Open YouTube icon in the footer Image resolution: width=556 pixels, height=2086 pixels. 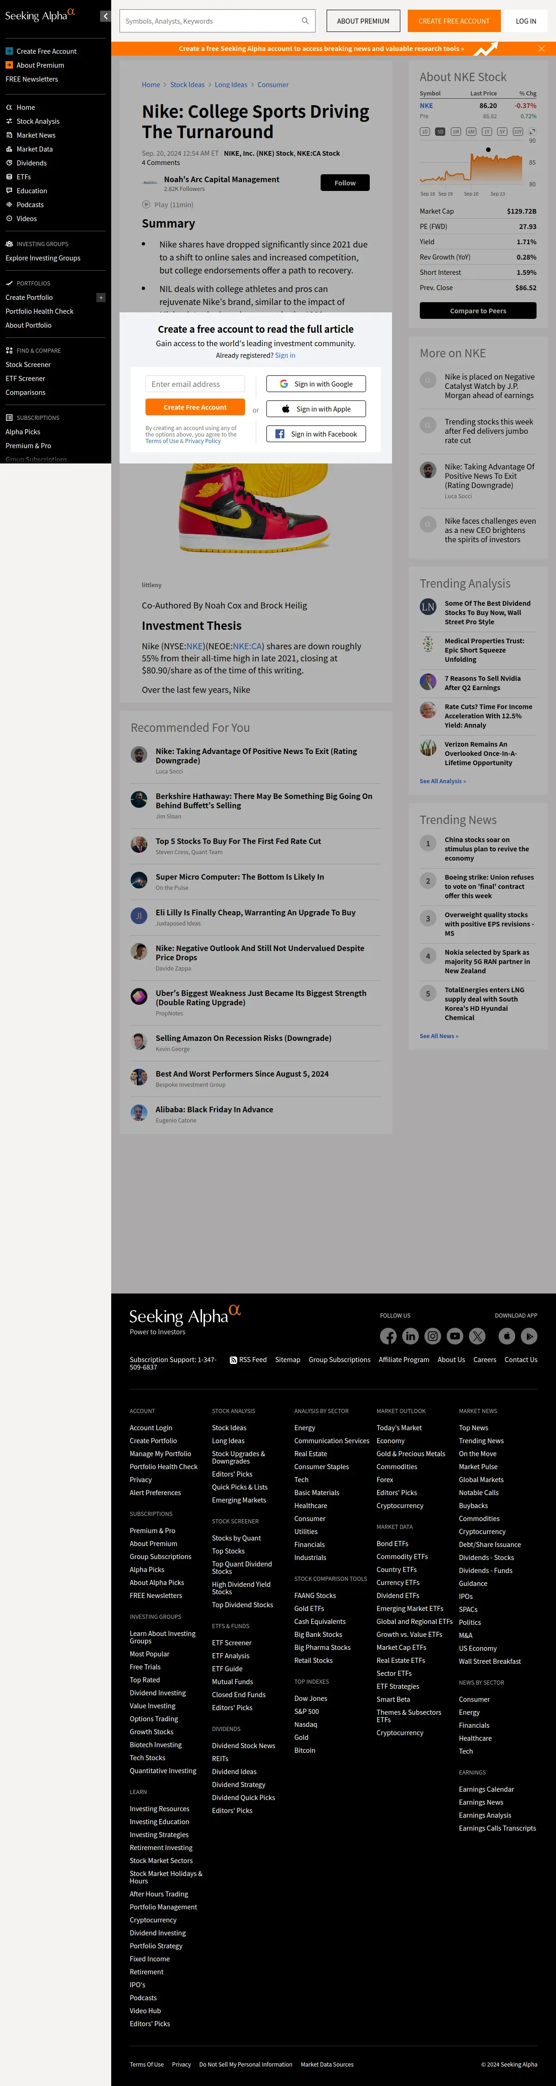pyautogui.click(x=455, y=1336)
